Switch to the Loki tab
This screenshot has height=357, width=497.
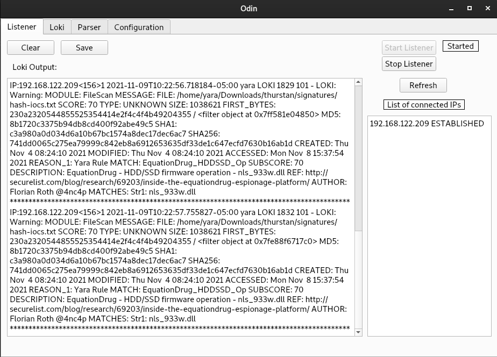(x=57, y=27)
